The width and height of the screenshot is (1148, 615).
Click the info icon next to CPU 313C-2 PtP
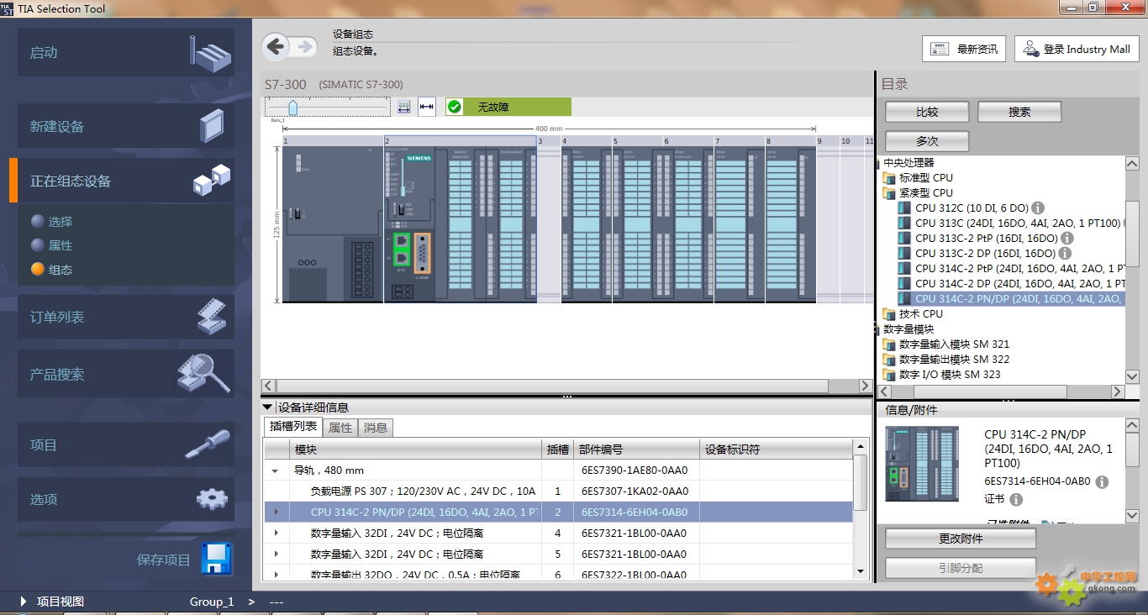(x=1068, y=238)
